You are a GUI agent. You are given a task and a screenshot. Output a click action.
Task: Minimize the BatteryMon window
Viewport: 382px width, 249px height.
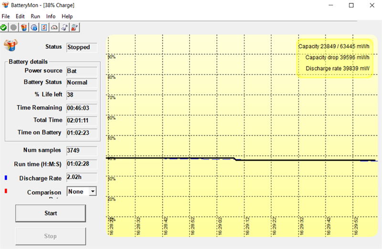331,5
